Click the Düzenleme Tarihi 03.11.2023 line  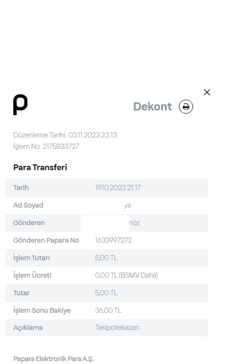click(x=65, y=135)
